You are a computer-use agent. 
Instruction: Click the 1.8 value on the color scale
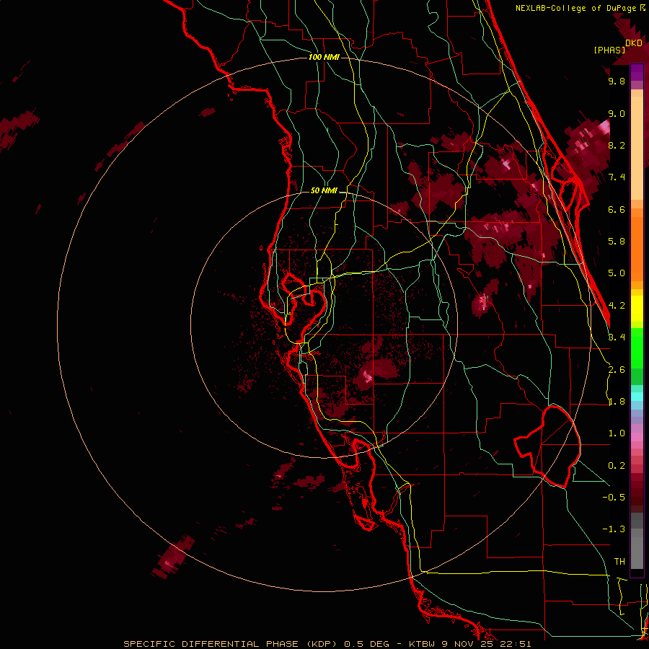tap(617, 402)
